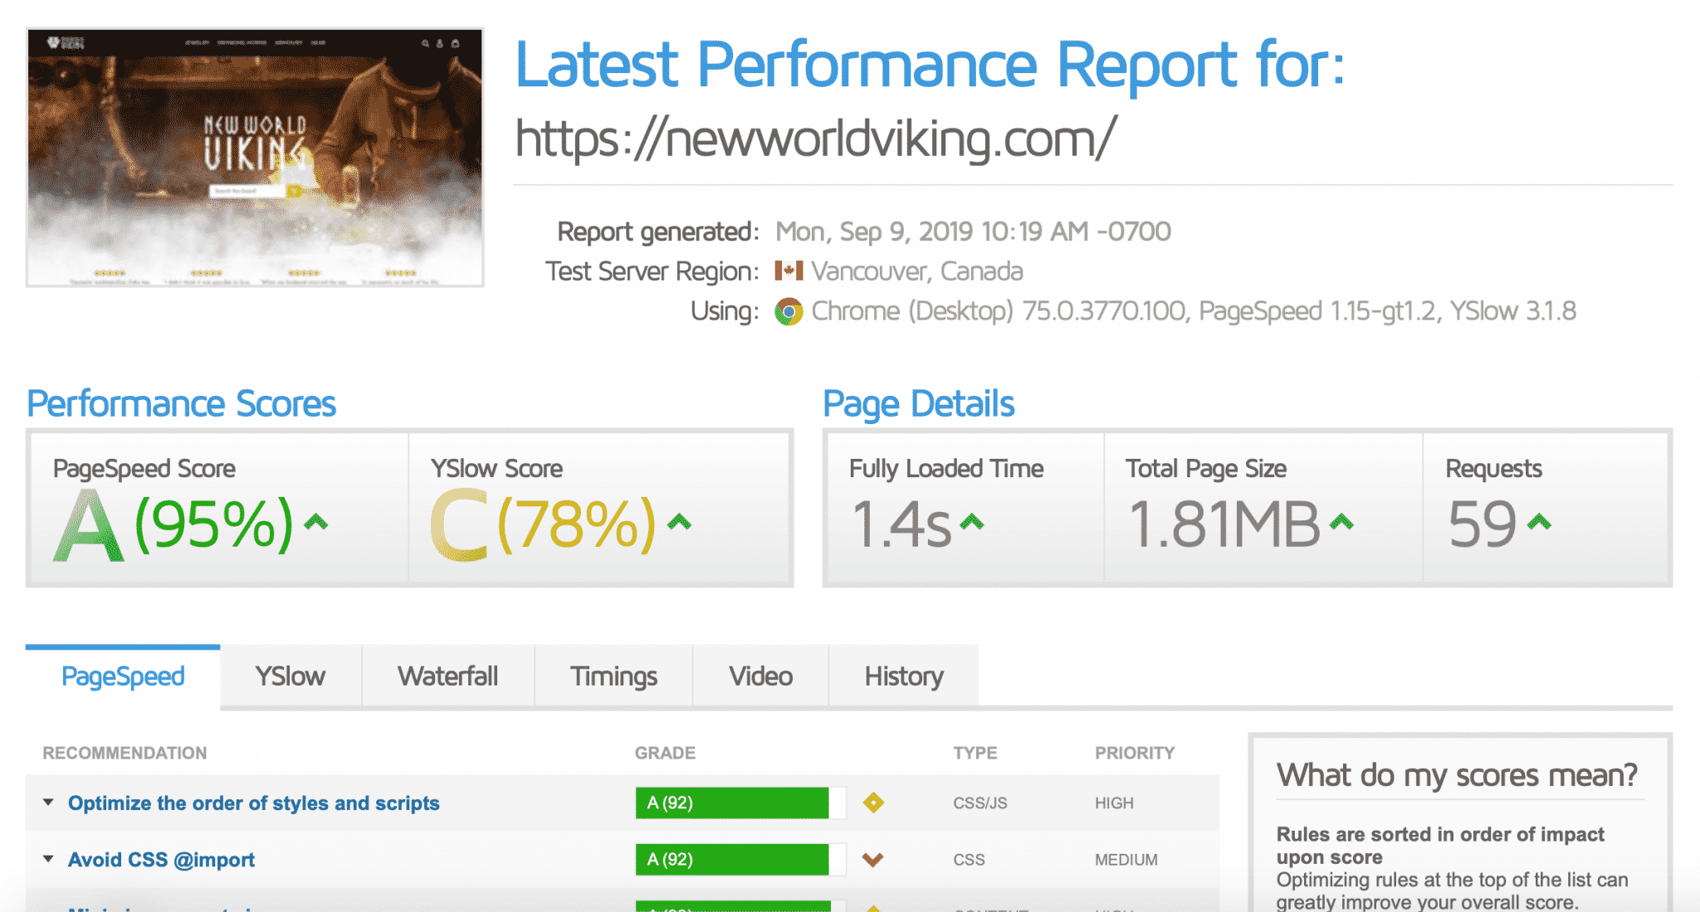Screen dimensions: 1700x912
Task: Click the red down chevron beside the second A (92) bar
Action: [x=872, y=860]
